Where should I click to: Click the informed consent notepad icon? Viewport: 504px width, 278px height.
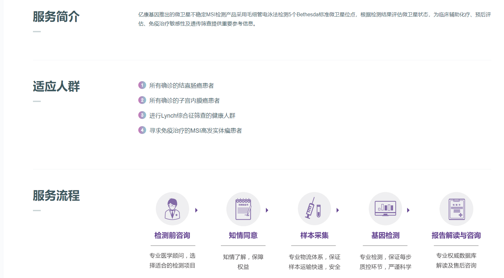click(243, 209)
